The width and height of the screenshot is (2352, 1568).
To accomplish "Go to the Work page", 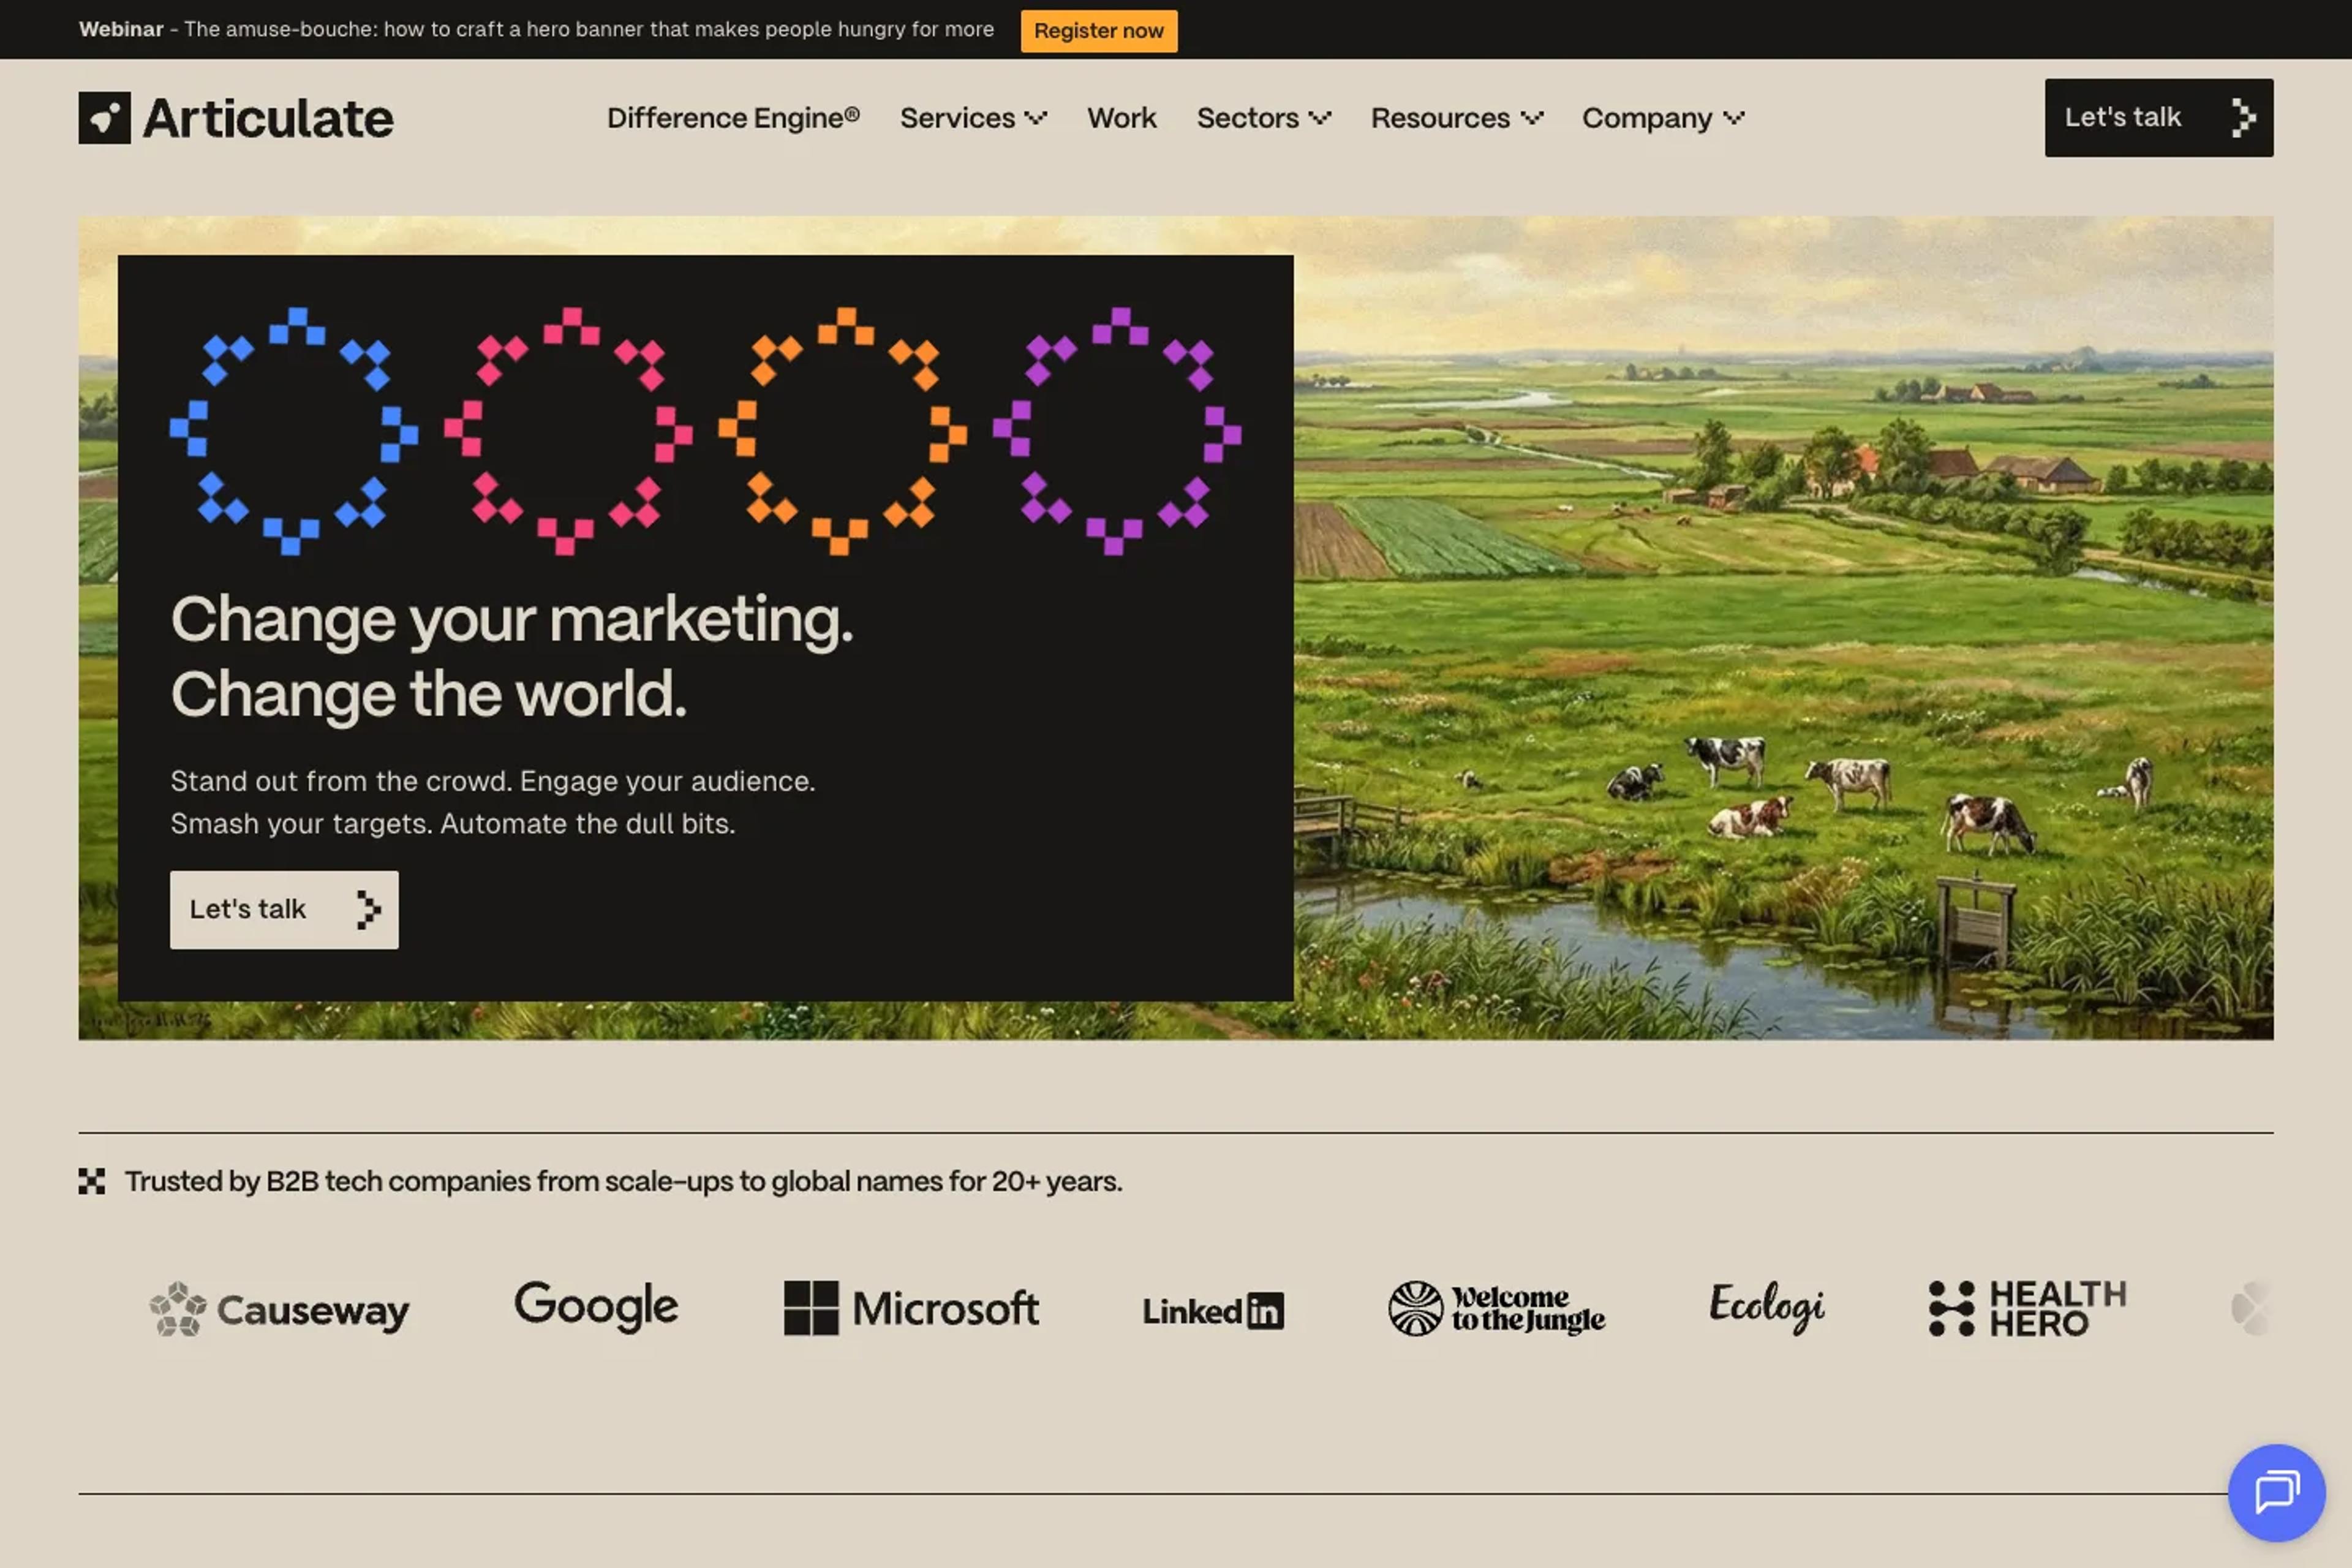I will click(x=1122, y=118).
